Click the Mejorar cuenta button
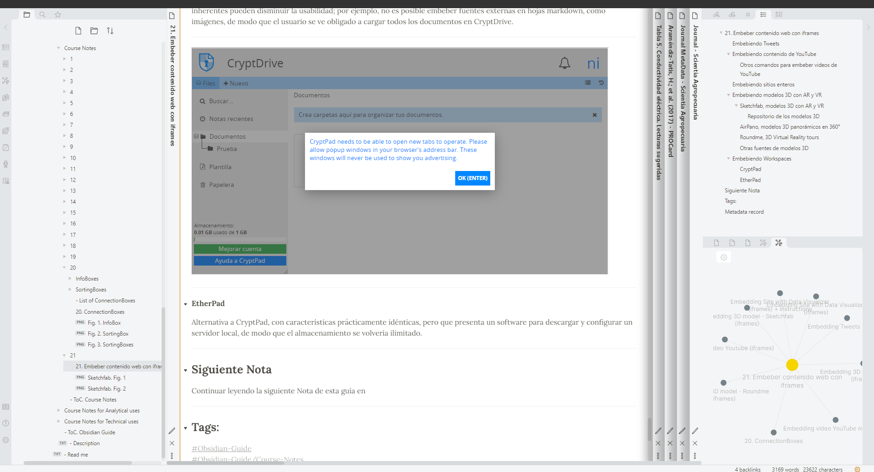This screenshot has height=472, width=874. coord(240,249)
